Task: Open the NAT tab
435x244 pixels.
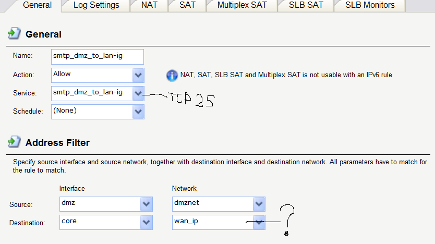Action: pyautogui.click(x=149, y=5)
